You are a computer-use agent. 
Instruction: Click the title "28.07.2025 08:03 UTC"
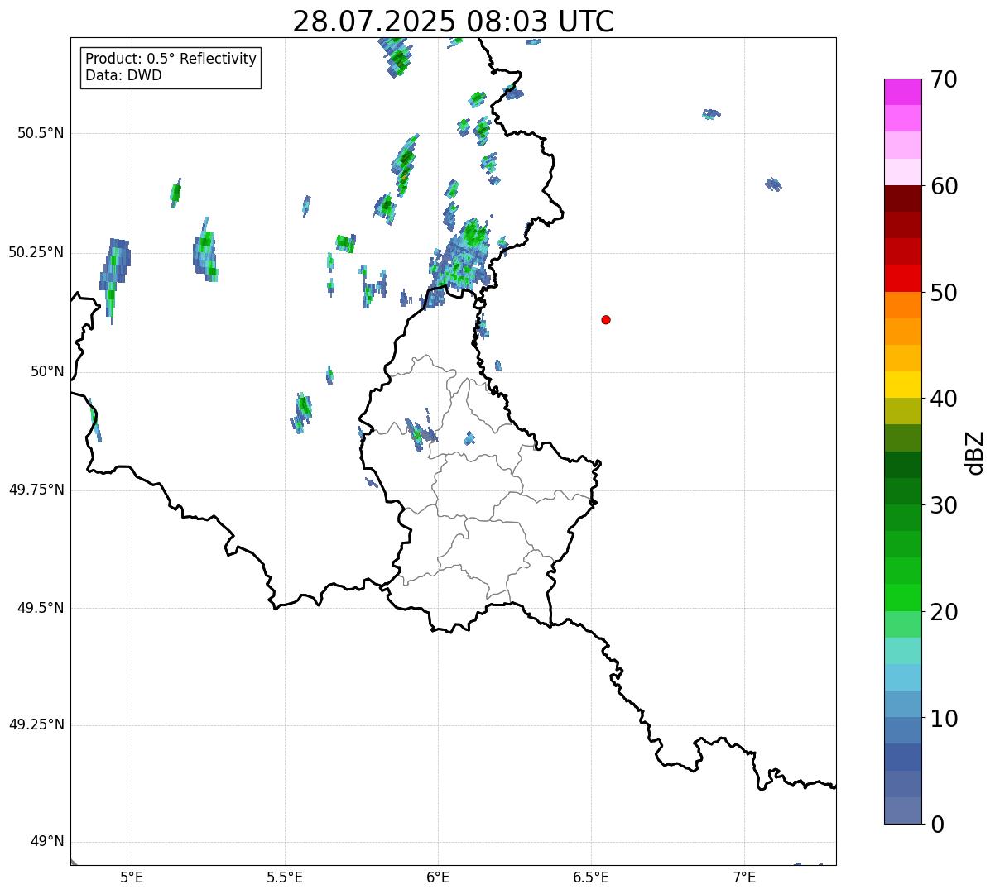coord(454,21)
